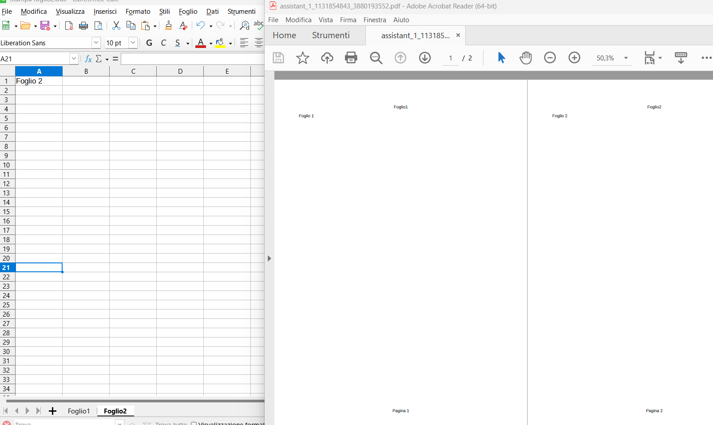The width and height of the screenshot is (713, 425).
Task: Click the Cut scissors icon
Action: click(116, 26)
